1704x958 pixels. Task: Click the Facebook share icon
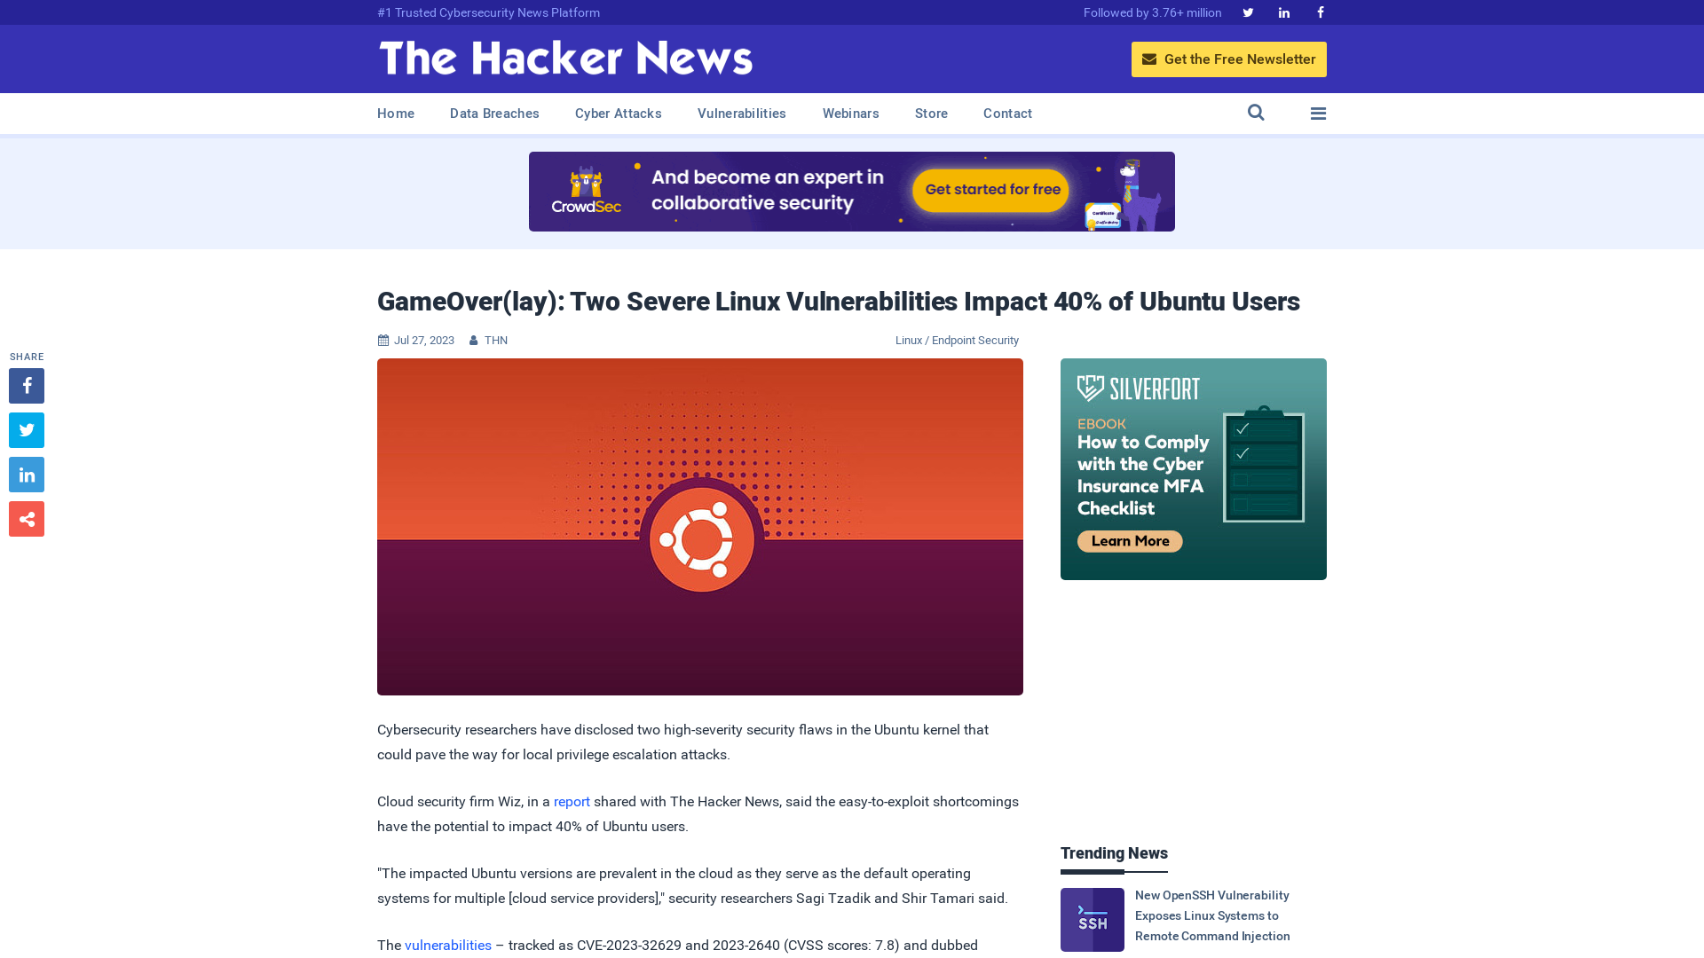[x=26, y=385]
